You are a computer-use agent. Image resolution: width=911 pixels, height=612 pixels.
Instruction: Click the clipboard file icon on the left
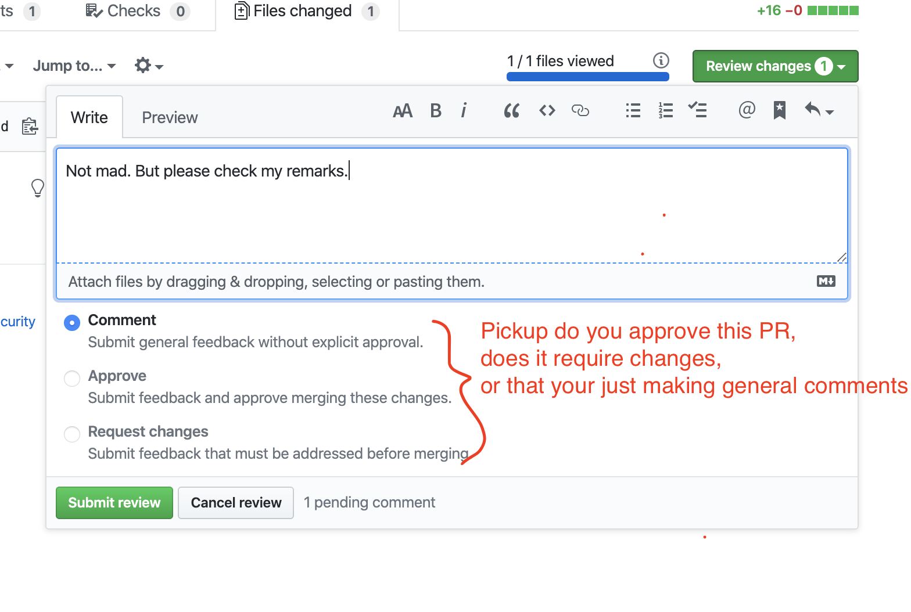pos(30,126)
